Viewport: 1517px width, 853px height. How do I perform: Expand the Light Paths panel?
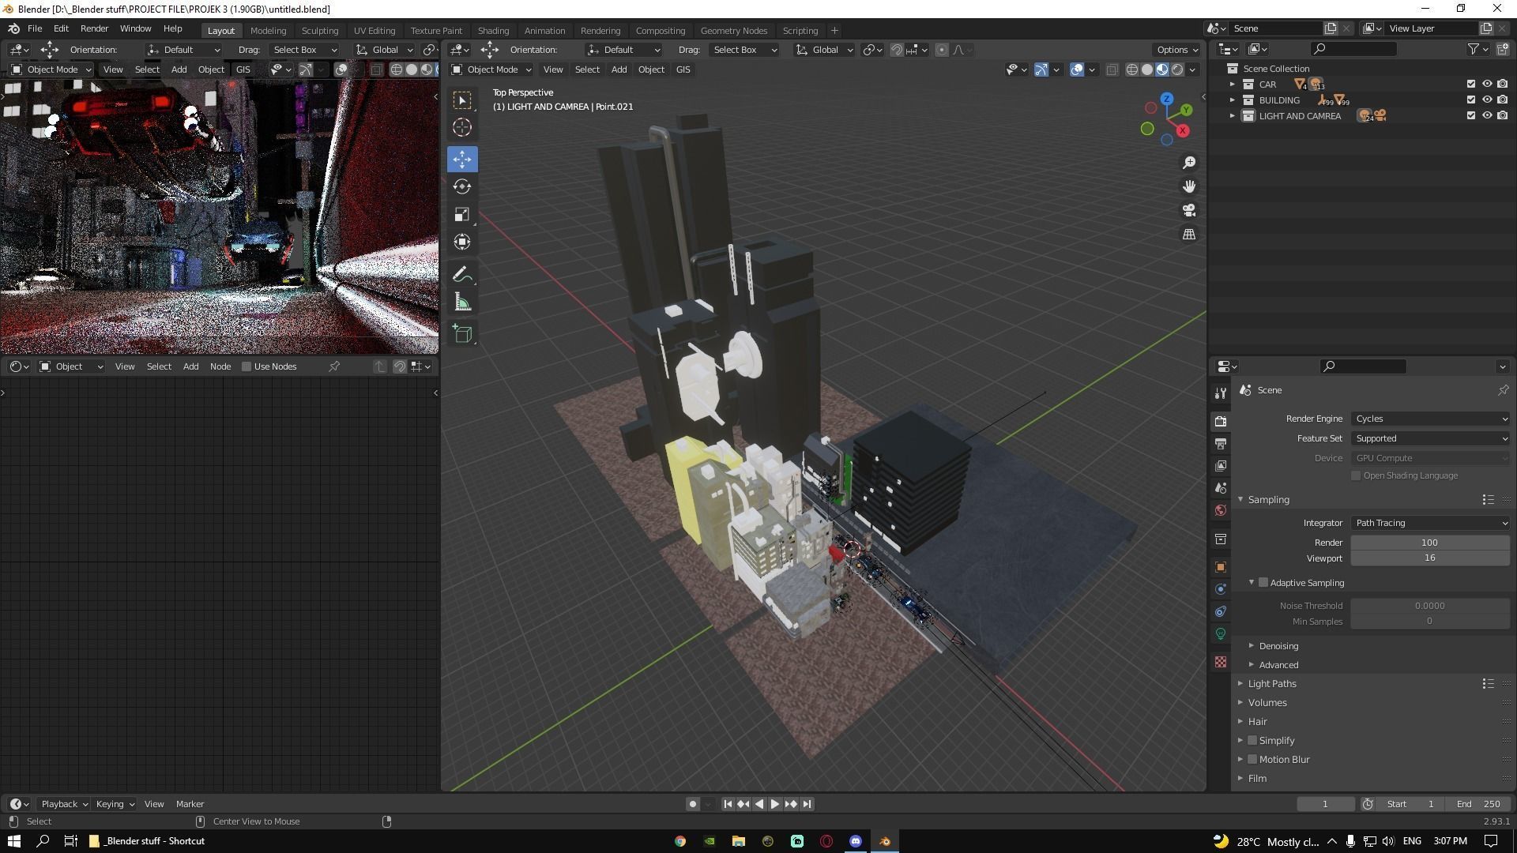tap(1272, 684)
